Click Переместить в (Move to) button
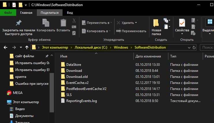 pyautogui.click(x=97, y=23)
